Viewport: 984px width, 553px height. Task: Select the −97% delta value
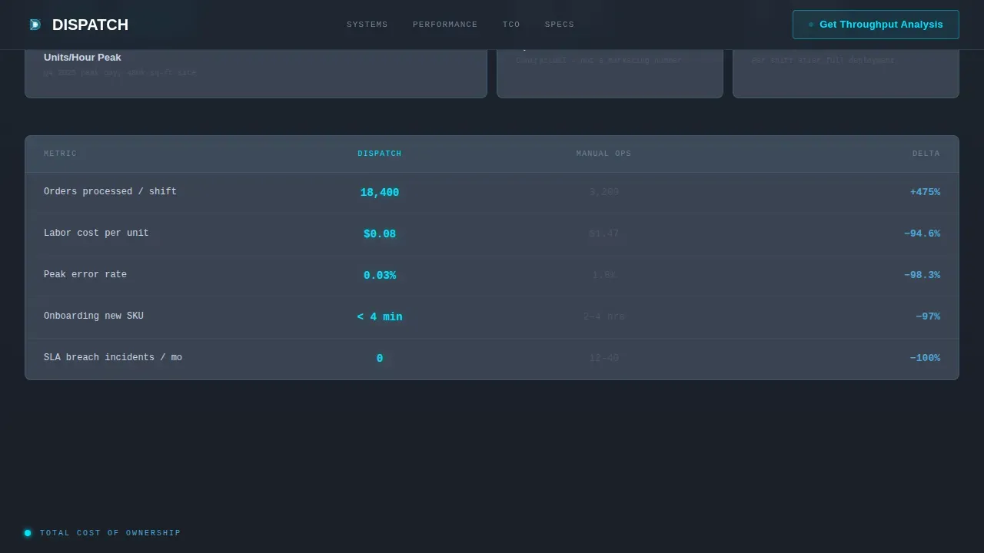(928, 316)
